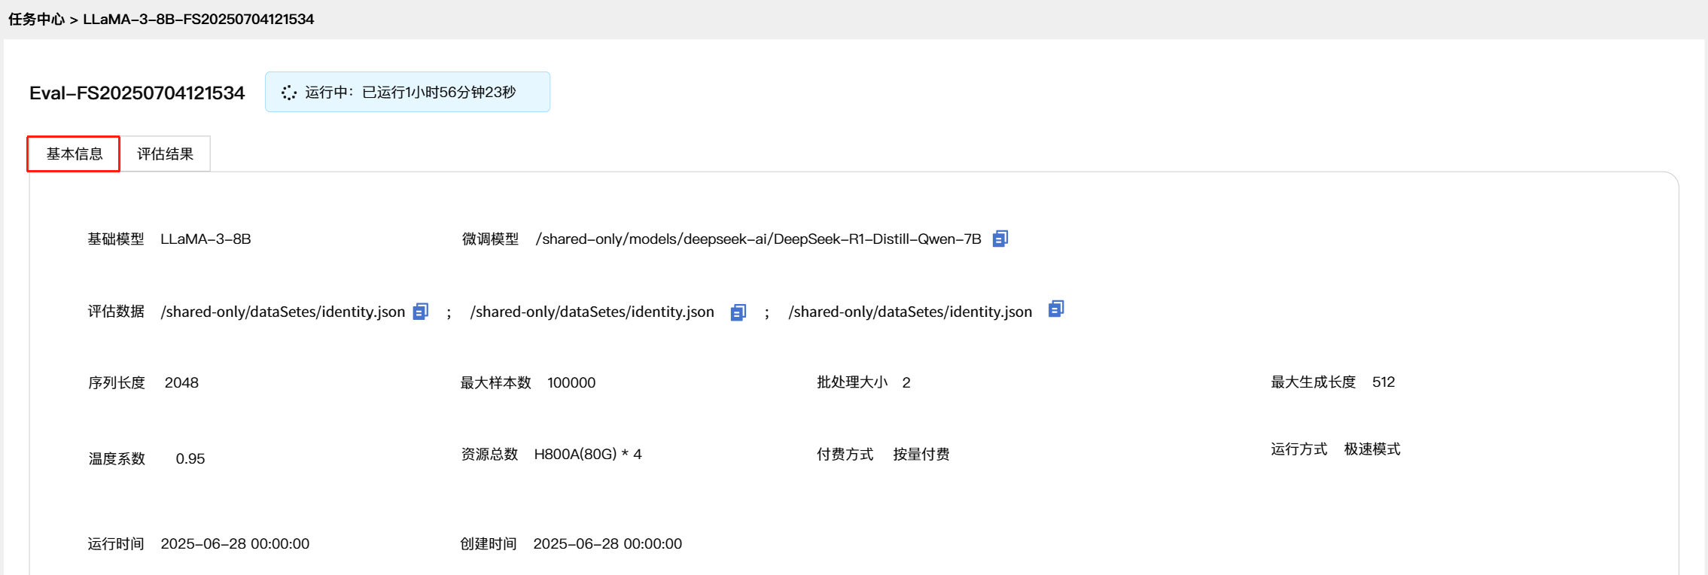Click the 最大样本数 value 100000
Screen dimensions: 1708x575
[x=571, y=382]
